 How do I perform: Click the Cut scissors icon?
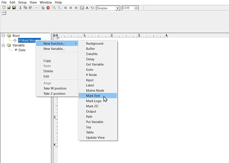20,8
